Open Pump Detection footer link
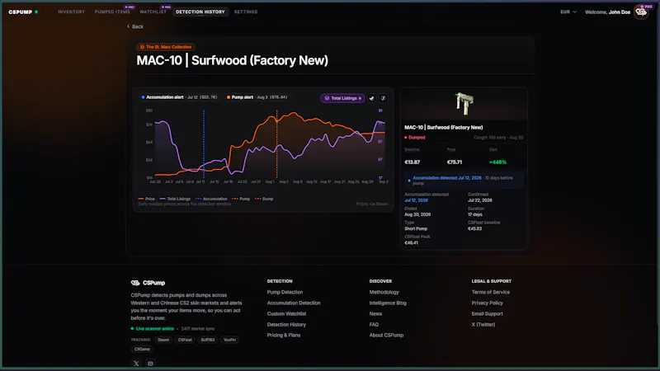Viewport: 660px width, 371px height. coord(285,292)
